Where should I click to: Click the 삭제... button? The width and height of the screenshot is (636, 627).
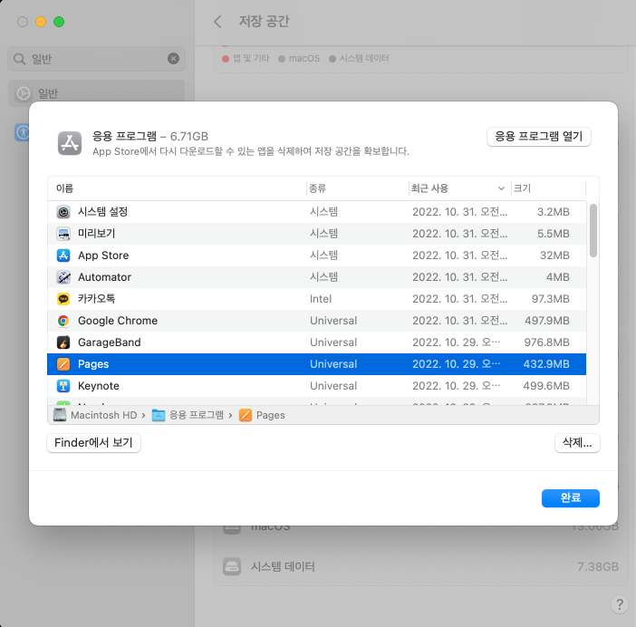pyautogui.click(x=577, y=443)
